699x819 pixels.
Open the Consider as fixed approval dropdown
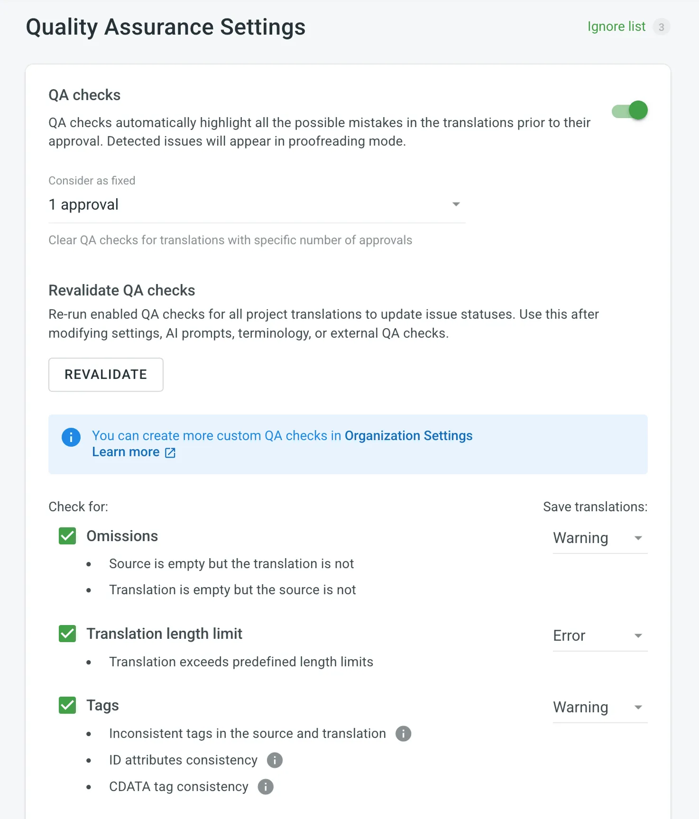click(256, 205)
